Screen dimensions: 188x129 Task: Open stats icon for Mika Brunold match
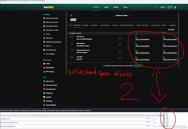(x=120, y=45)
